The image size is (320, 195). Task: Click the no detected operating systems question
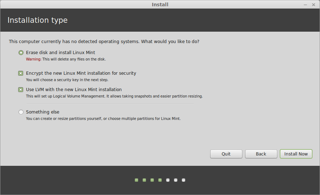tap(104, 42)
